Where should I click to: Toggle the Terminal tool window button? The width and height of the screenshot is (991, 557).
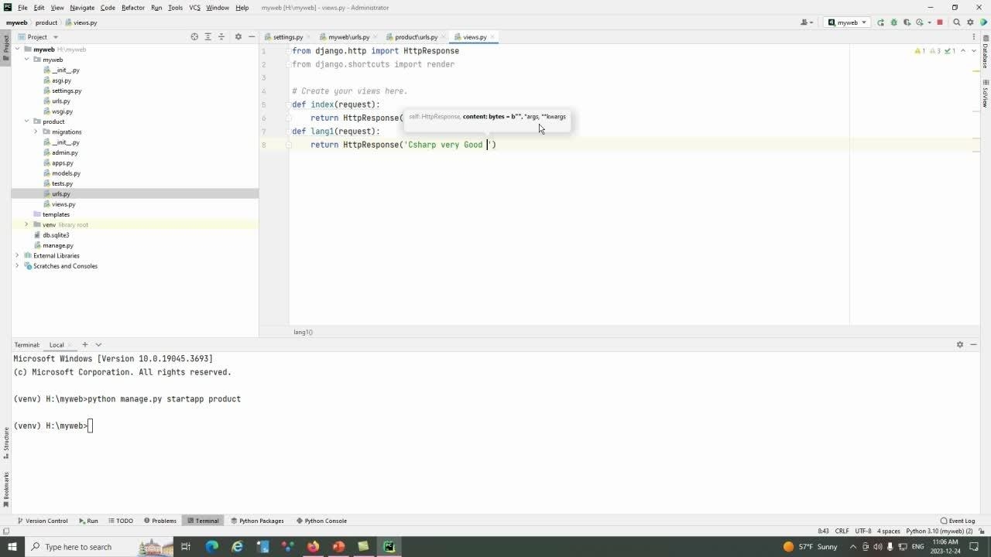[x=202, y=521]
